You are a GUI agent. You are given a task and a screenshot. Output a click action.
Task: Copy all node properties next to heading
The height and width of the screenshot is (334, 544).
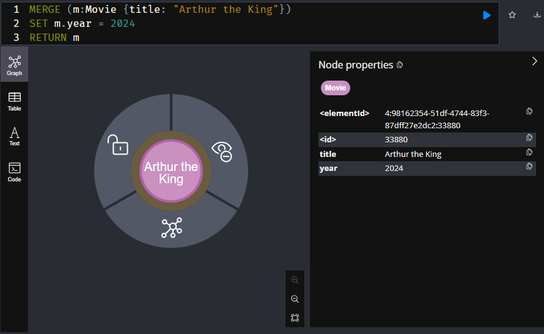click(x=400, y=65)
